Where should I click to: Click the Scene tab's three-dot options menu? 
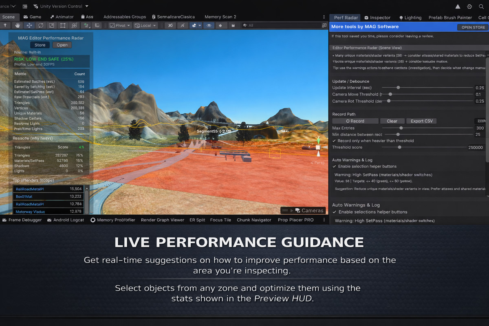tap(324, 17)
